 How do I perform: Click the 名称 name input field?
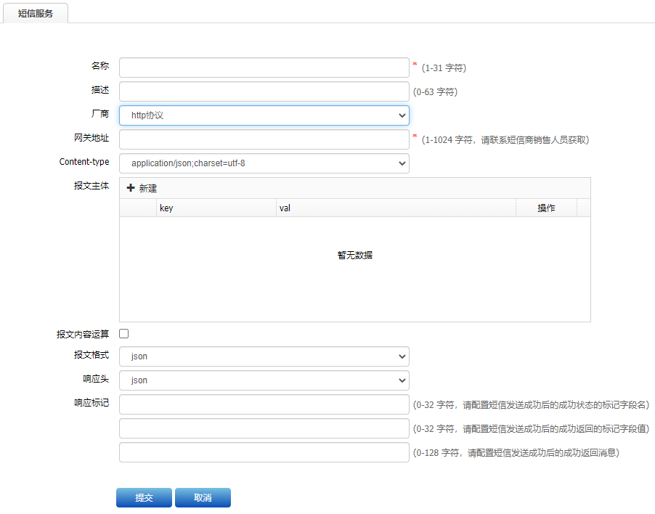point(264,67)
